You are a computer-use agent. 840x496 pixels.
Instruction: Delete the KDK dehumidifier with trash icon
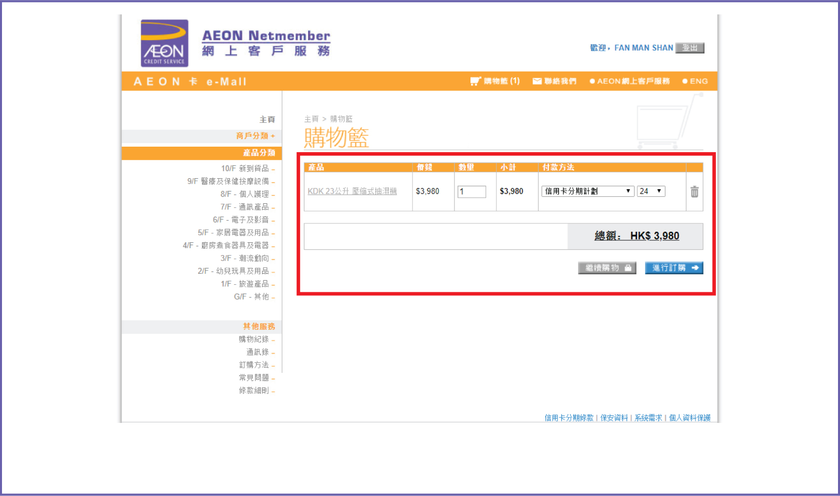pyautogui.click(x=694, y=192)
